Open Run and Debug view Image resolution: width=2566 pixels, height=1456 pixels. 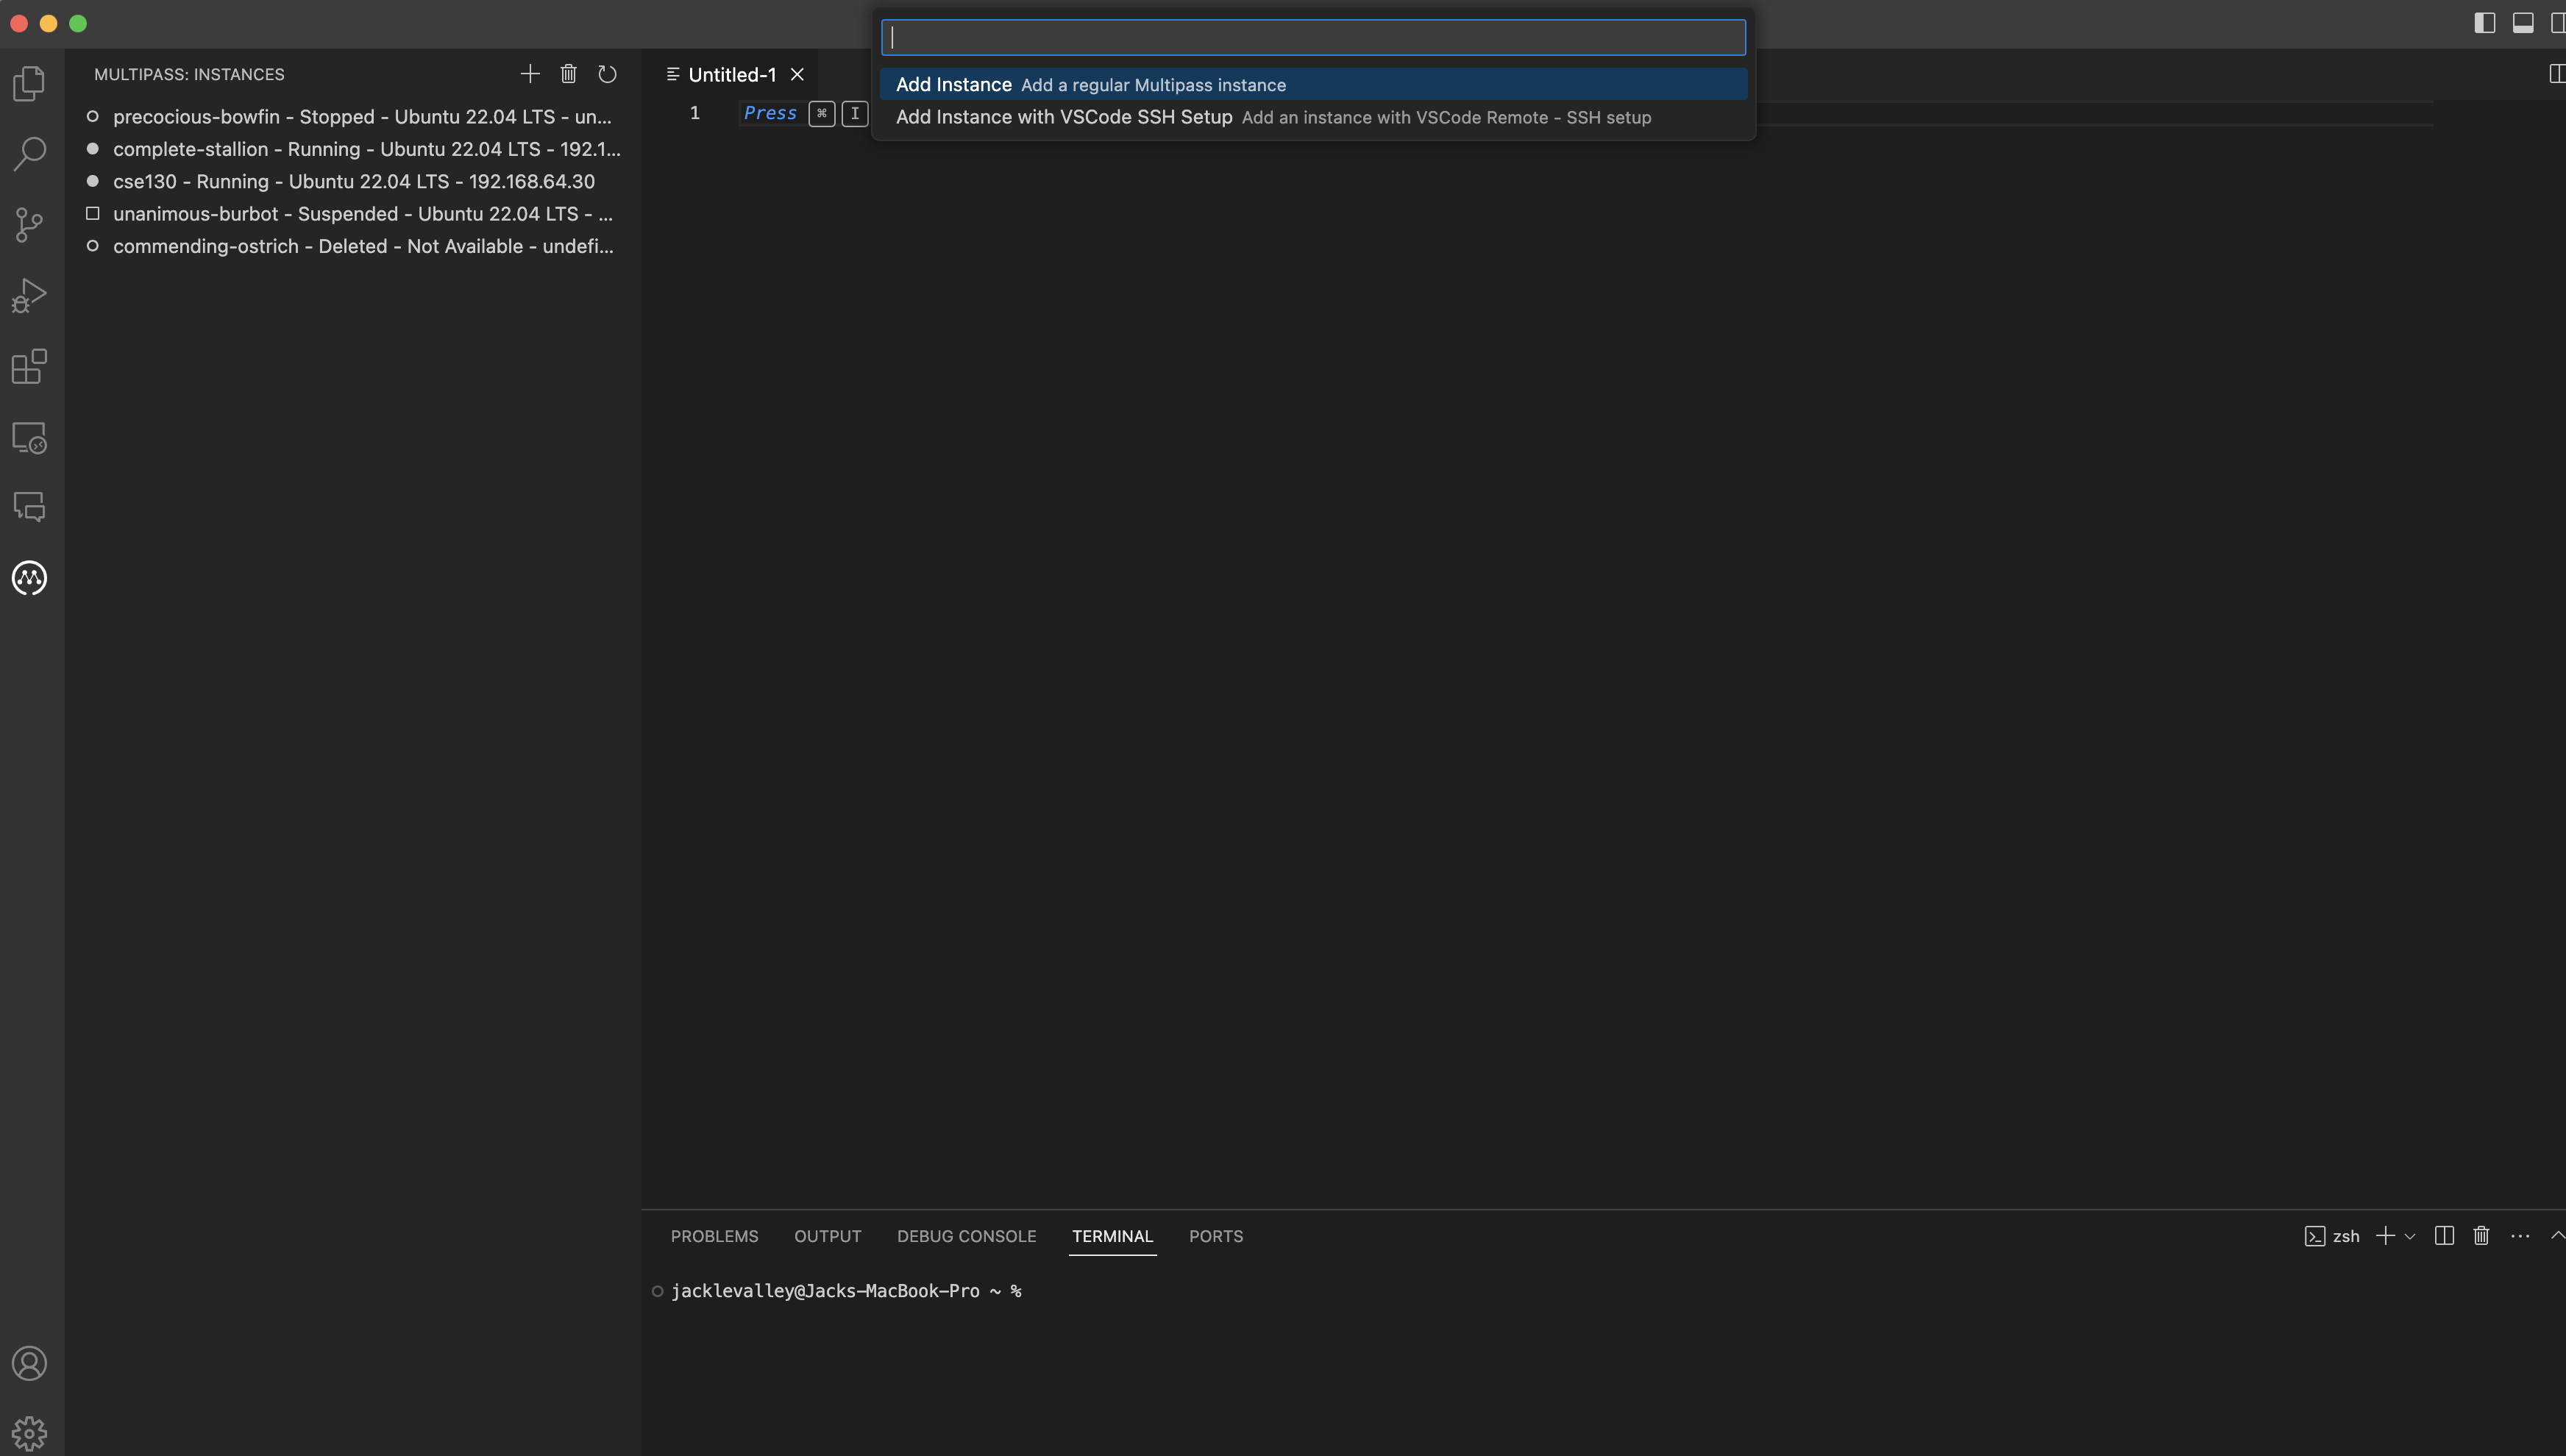29,295
